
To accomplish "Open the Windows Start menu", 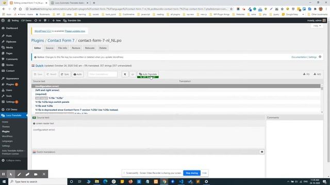I will [x=4, y=181].
